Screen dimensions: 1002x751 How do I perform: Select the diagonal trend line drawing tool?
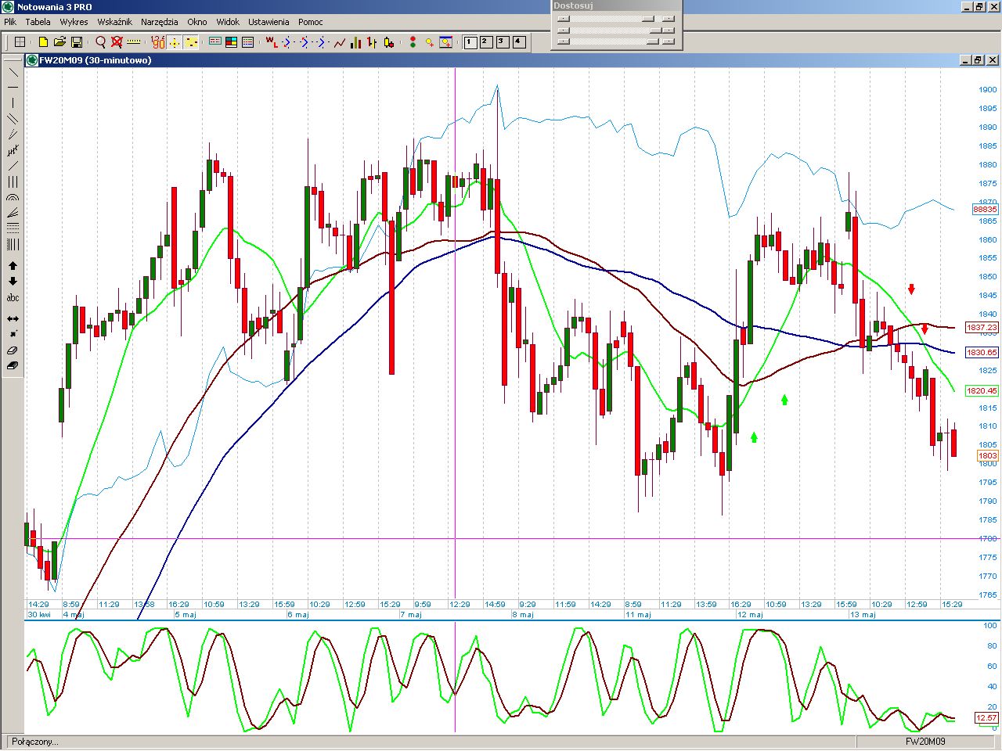[13, 73]
